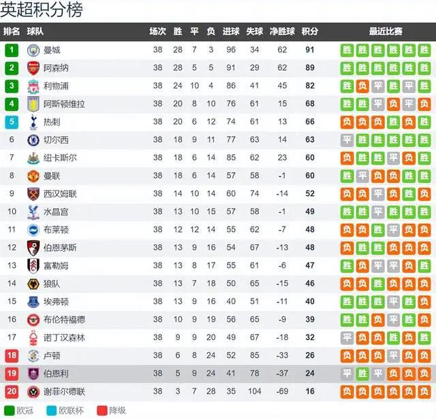436x419 pixels.
Task: Click the Manchester City club crest
Action: pos(33,50)
